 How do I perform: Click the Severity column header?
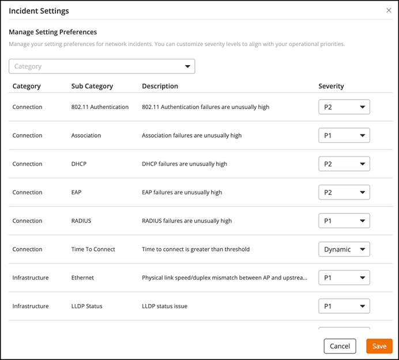click(x=331, y=86)
